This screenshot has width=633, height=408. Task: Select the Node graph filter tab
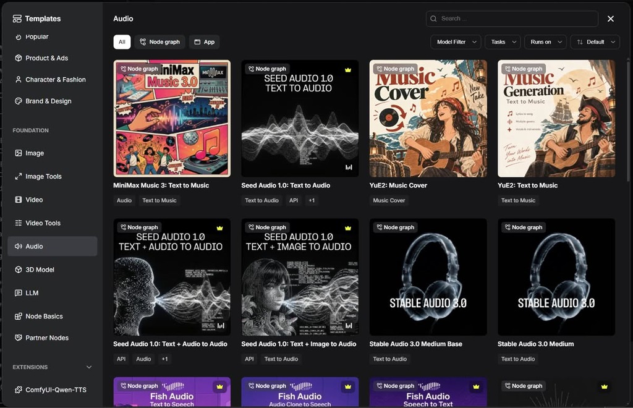160,42
